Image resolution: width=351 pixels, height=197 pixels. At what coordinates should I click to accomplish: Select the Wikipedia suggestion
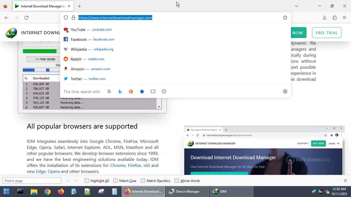click(x=175, y=49)
